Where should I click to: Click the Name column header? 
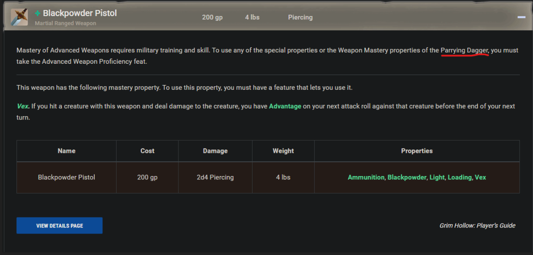(67, 151)
